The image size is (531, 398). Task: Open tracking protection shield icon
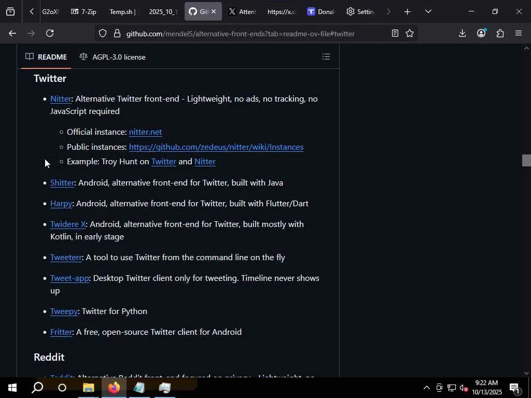[103, 33]
